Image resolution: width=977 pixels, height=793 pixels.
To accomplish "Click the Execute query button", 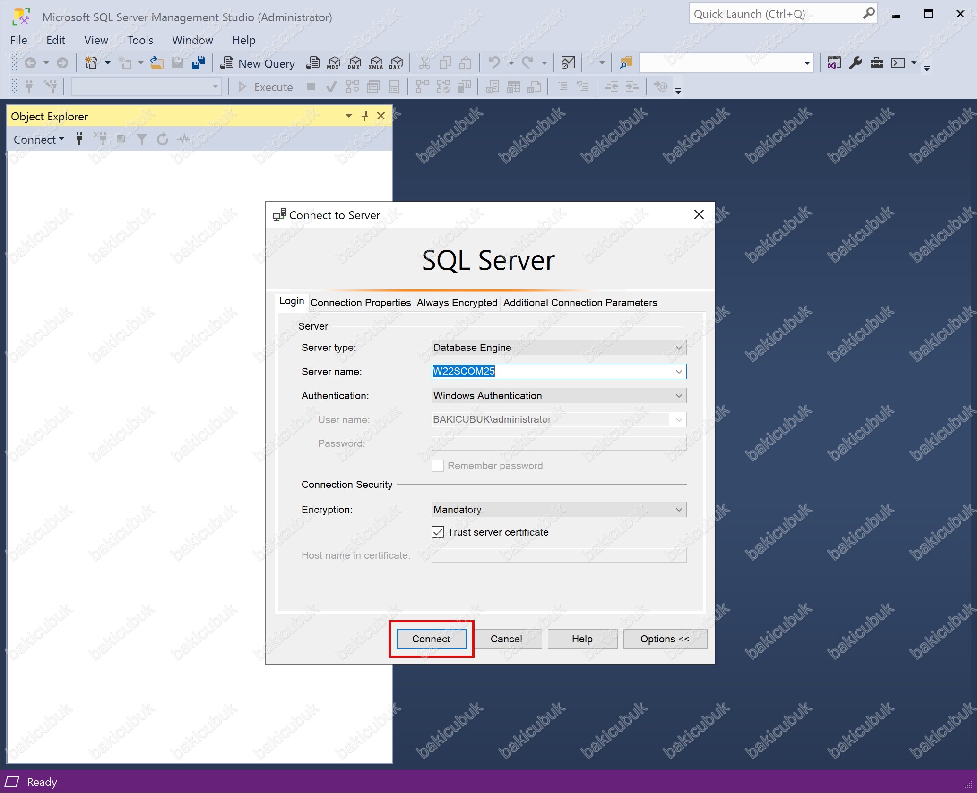I will (266, 87).
